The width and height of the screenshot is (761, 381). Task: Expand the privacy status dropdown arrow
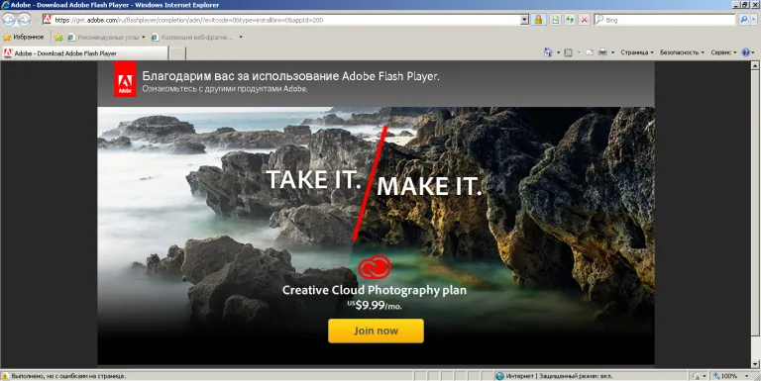click(705, 376)
